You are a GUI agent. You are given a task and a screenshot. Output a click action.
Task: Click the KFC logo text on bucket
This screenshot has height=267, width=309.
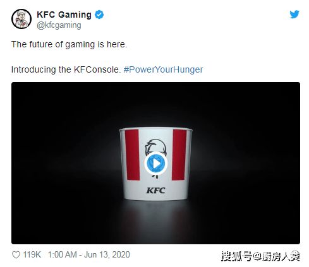155,191
